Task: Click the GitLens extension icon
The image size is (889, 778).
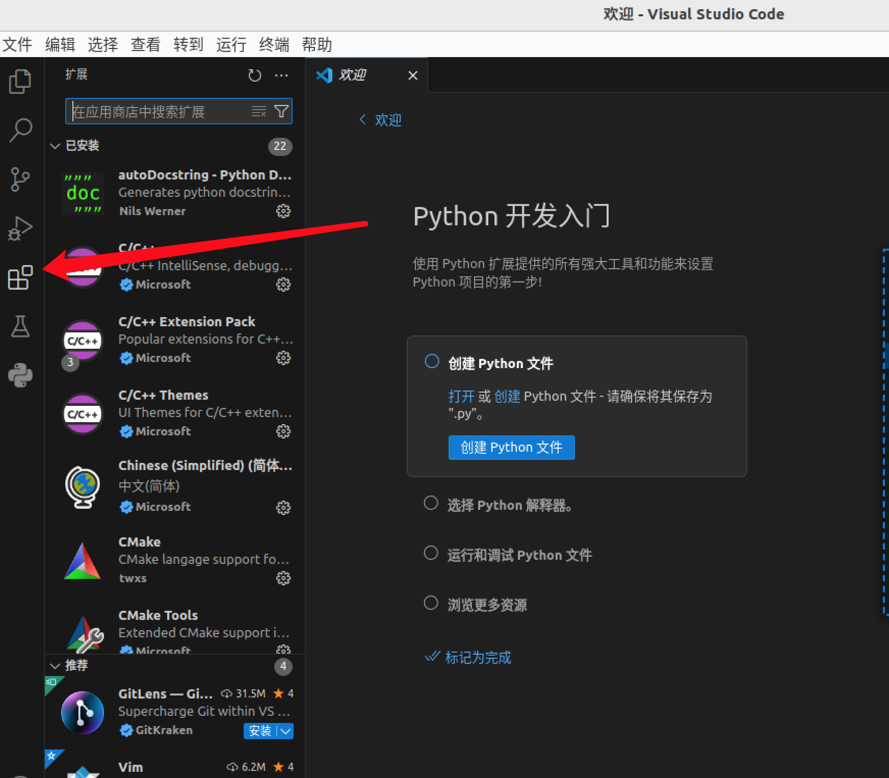Action: (83, 712)
